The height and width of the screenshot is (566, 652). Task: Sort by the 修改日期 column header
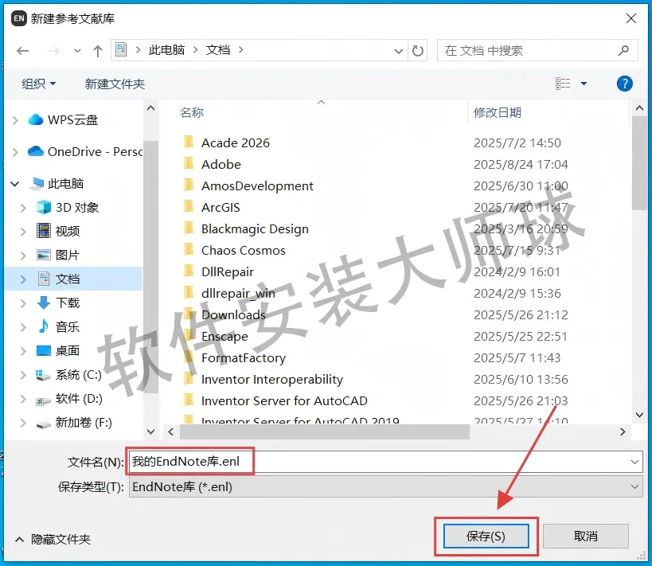point(498,112)
